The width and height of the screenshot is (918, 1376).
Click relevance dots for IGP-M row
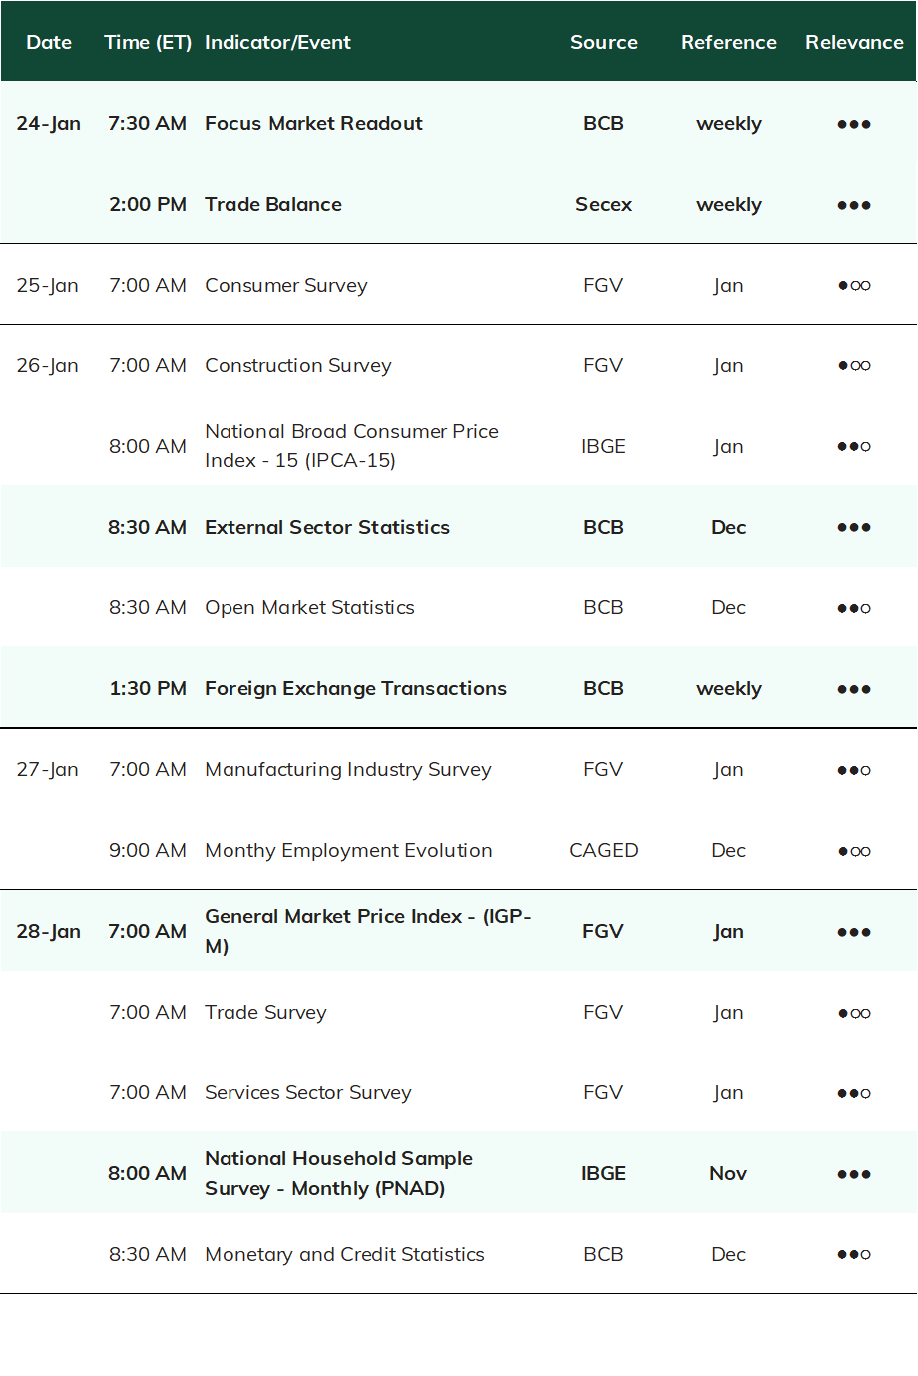pos(854,932)
